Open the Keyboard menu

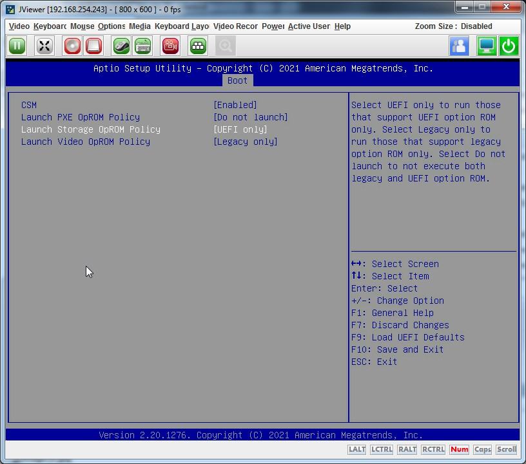click(50, 26)
